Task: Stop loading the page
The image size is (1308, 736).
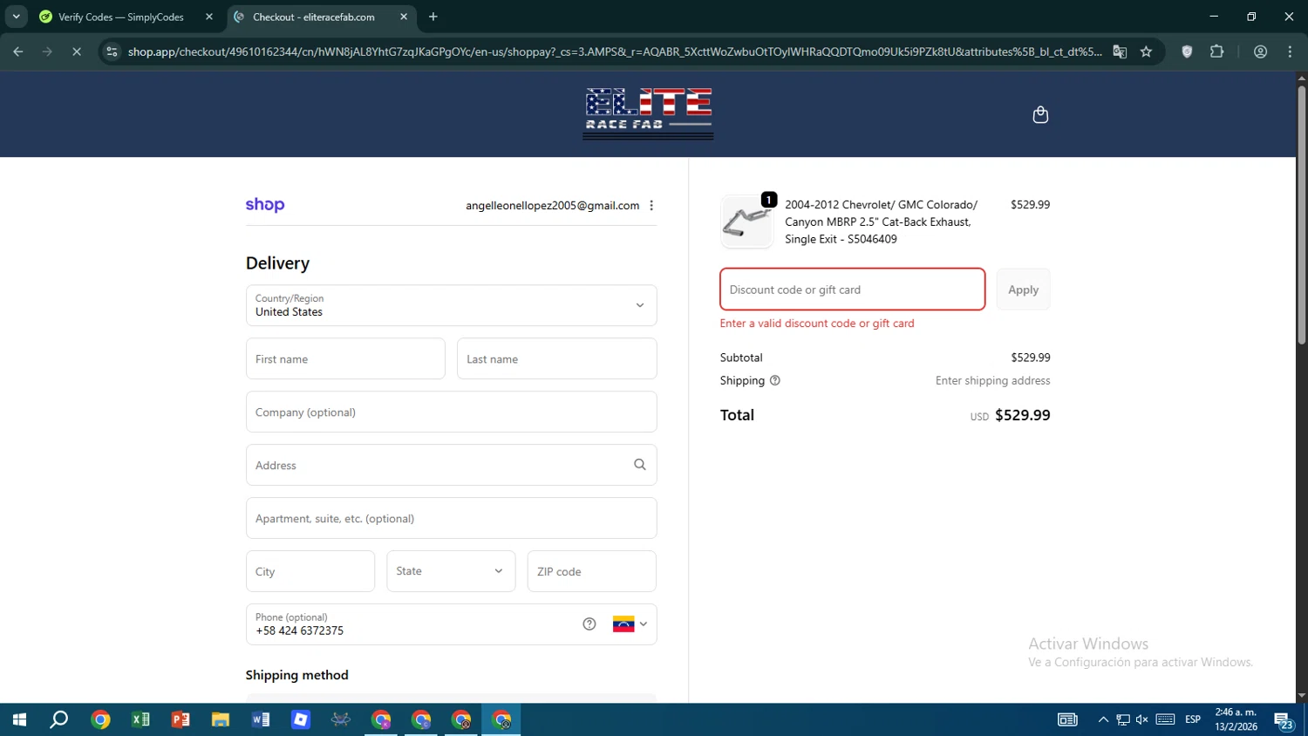Action: (77, 51)
